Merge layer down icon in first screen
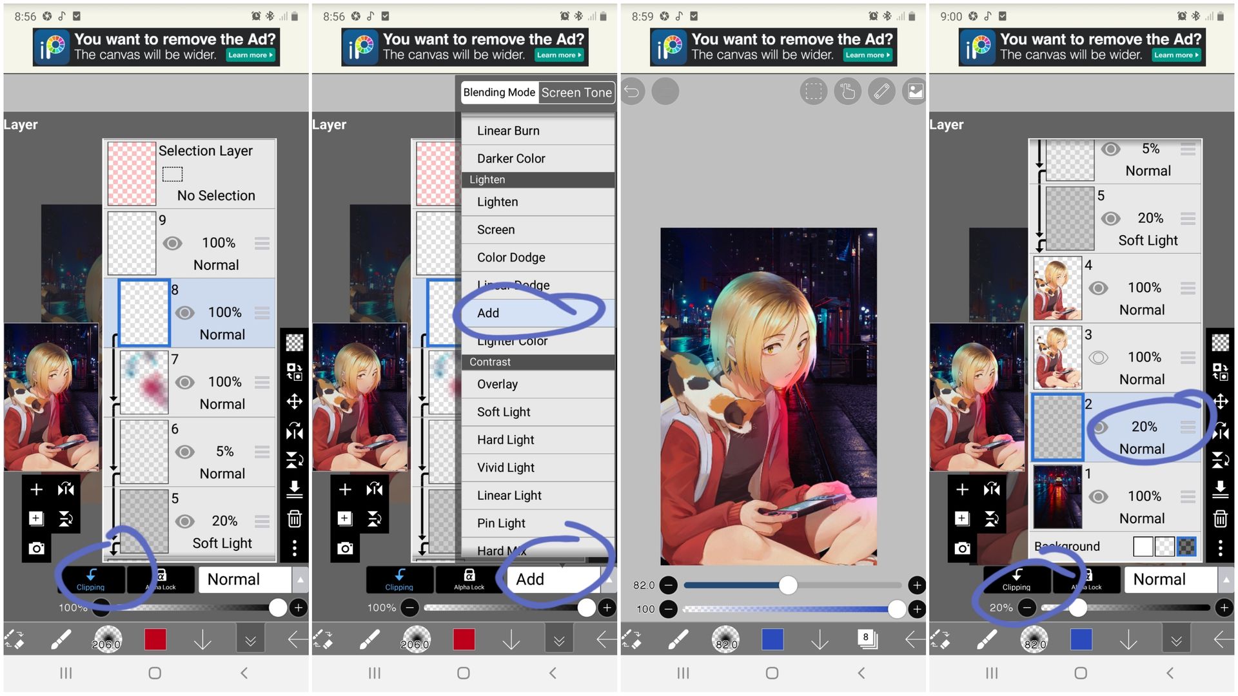 pos(295,490)
